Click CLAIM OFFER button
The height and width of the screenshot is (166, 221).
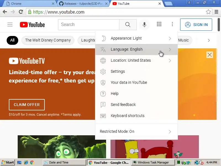(27, 105)
